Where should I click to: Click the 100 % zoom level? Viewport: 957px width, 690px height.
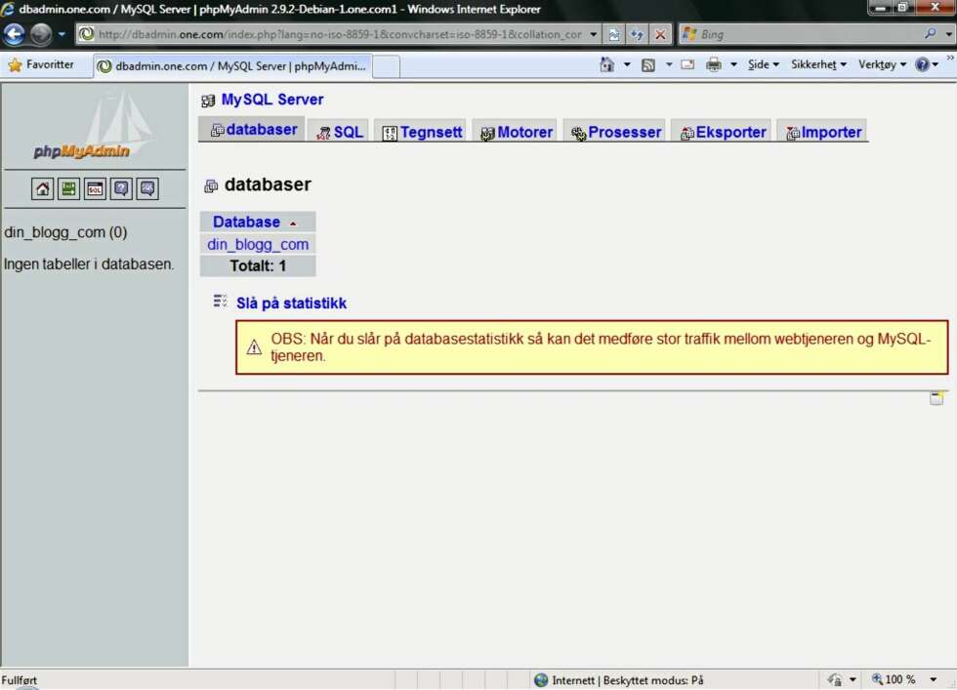pos(899,679)
